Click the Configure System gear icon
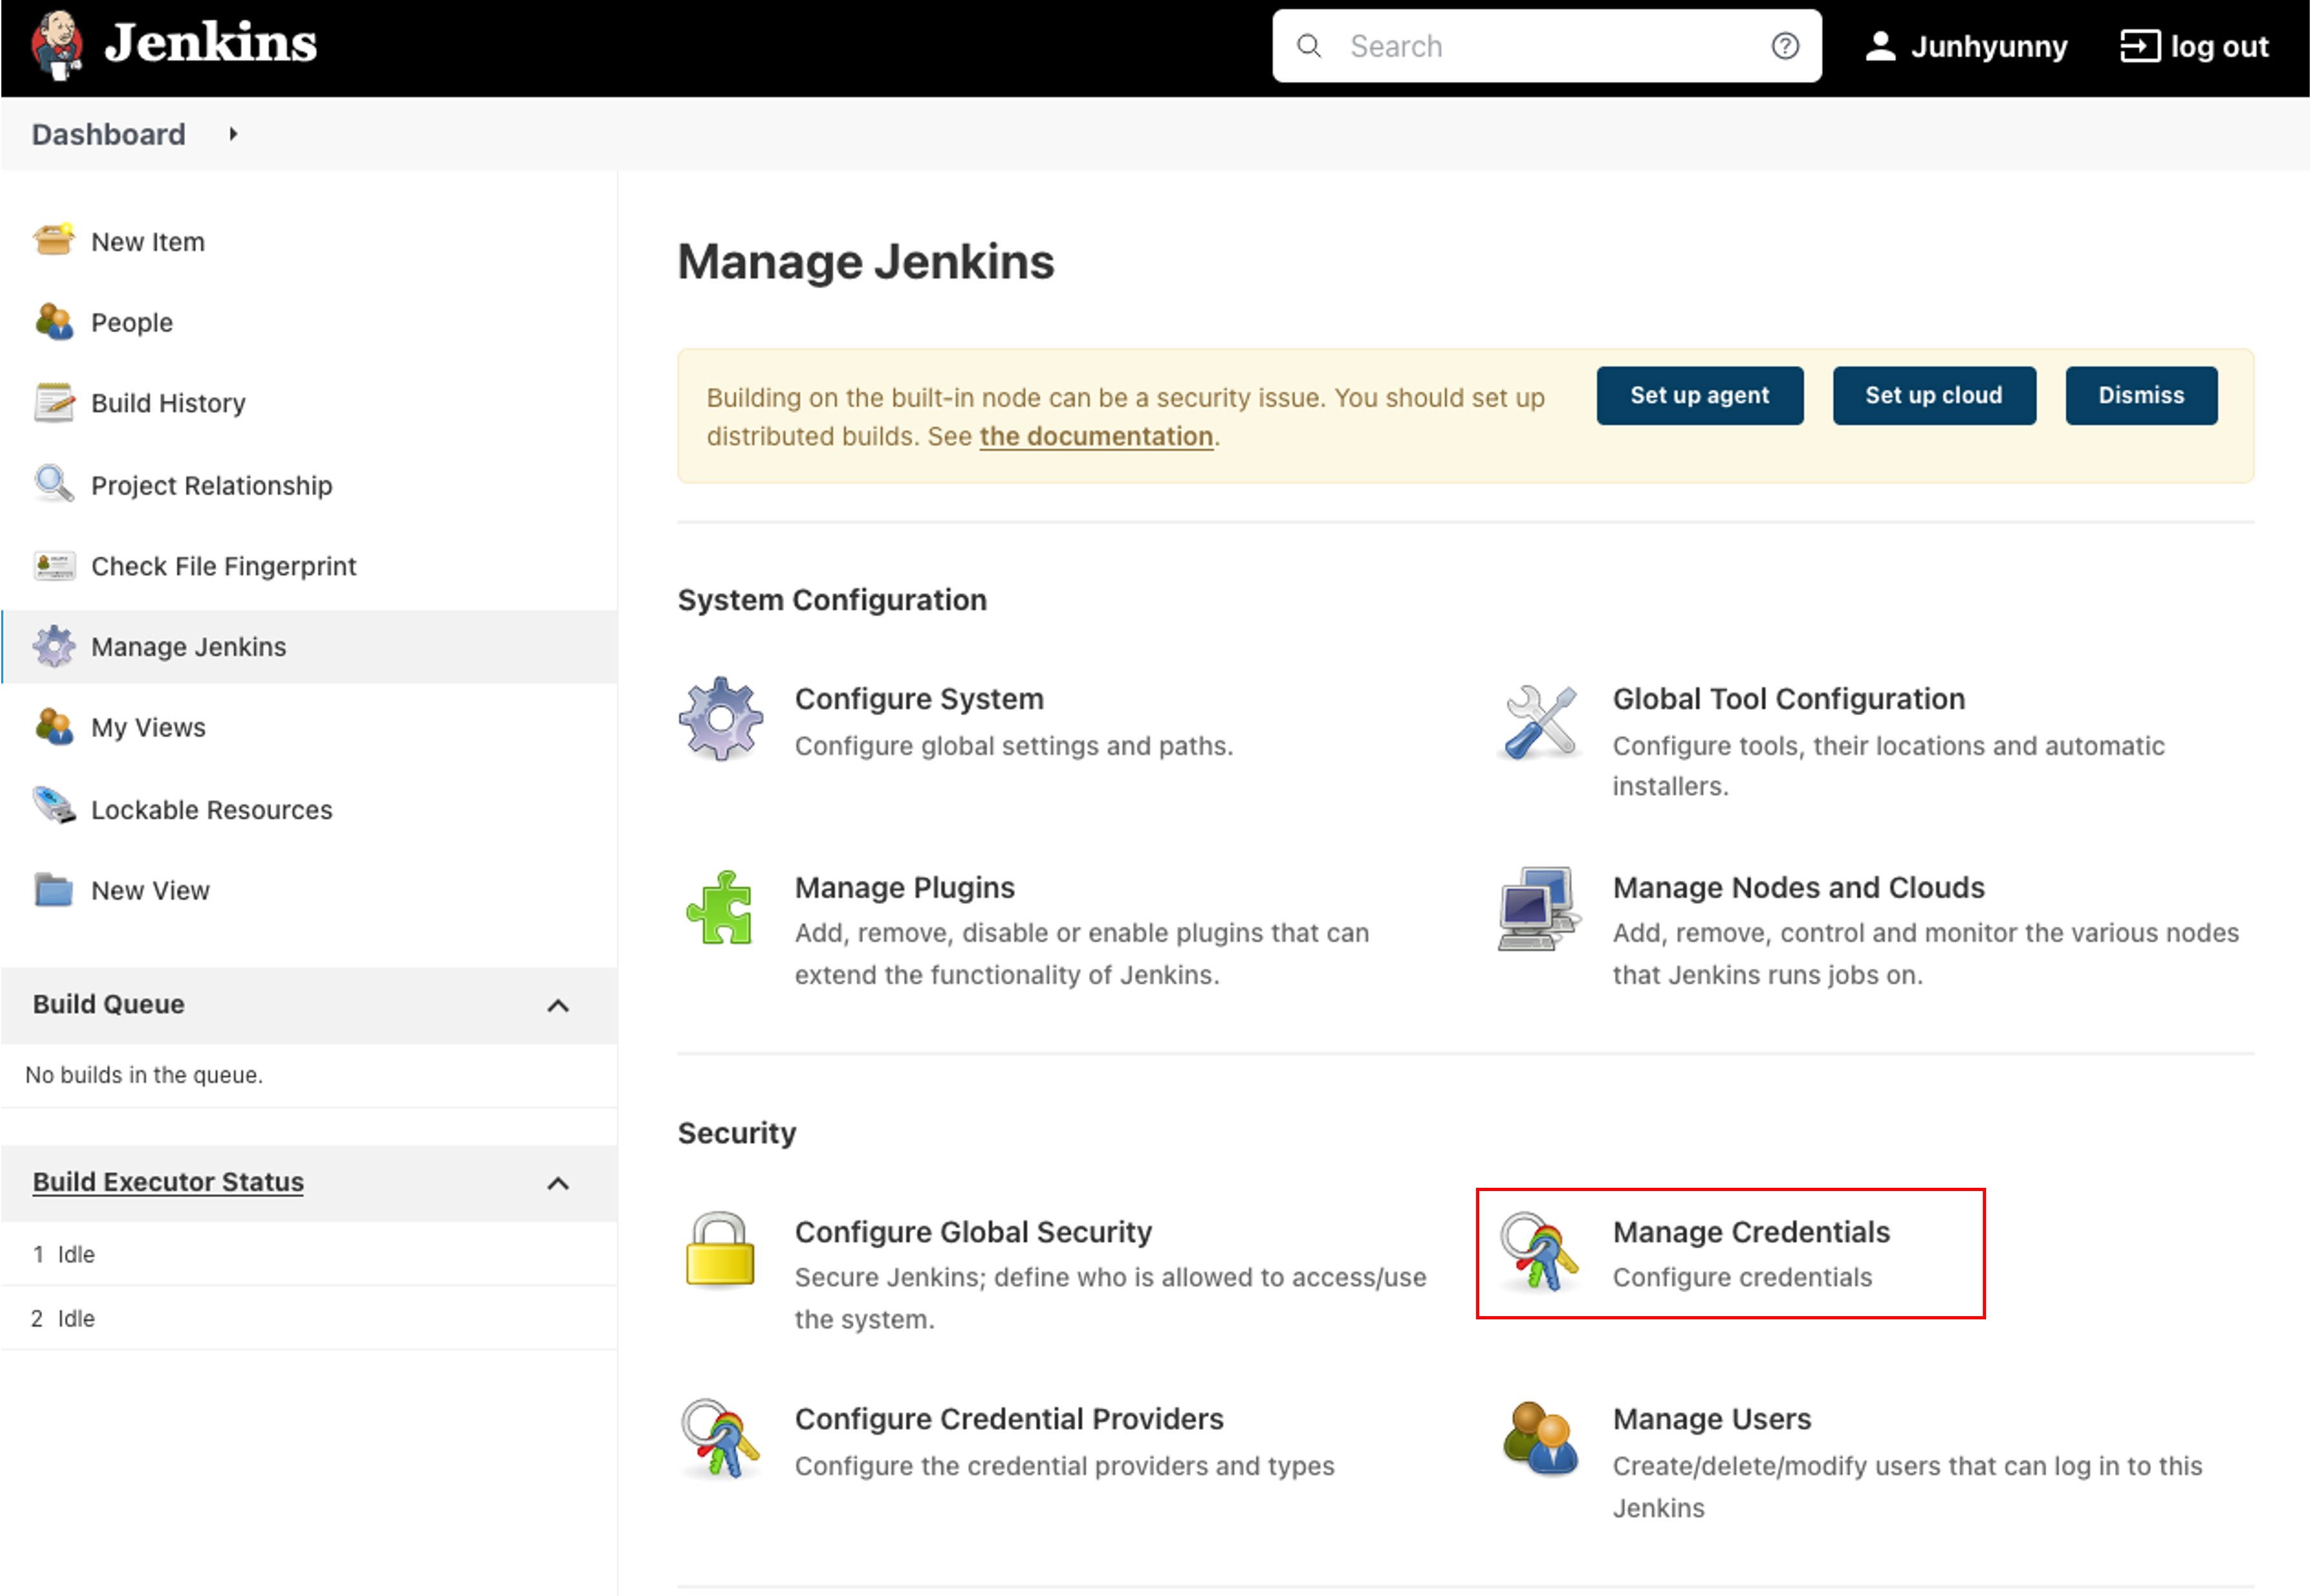The image size is (2311, 1596). click(720, 719)
